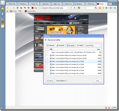Screen dimensions: 119x111
Task: Click the Close button in Resource Sniffer
Action: coord(98,81)
